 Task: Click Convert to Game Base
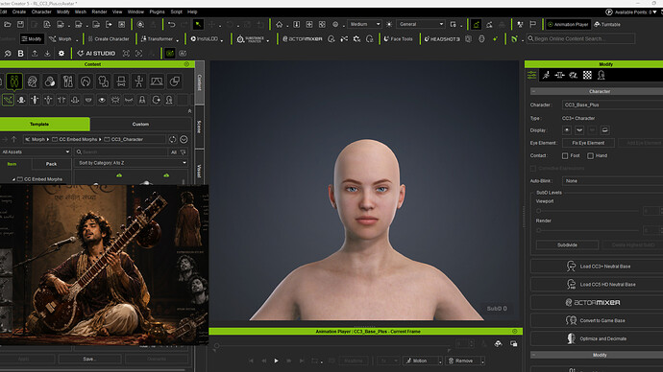(x=597, y=320)
